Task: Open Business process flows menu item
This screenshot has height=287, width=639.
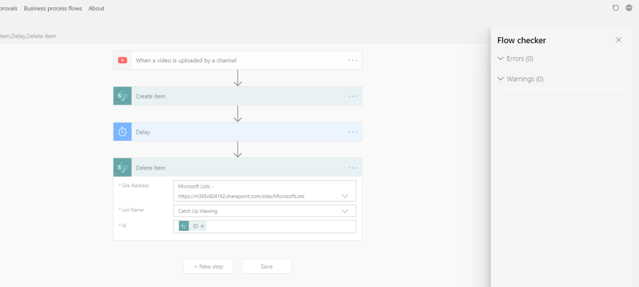Action: pos(53,8)
